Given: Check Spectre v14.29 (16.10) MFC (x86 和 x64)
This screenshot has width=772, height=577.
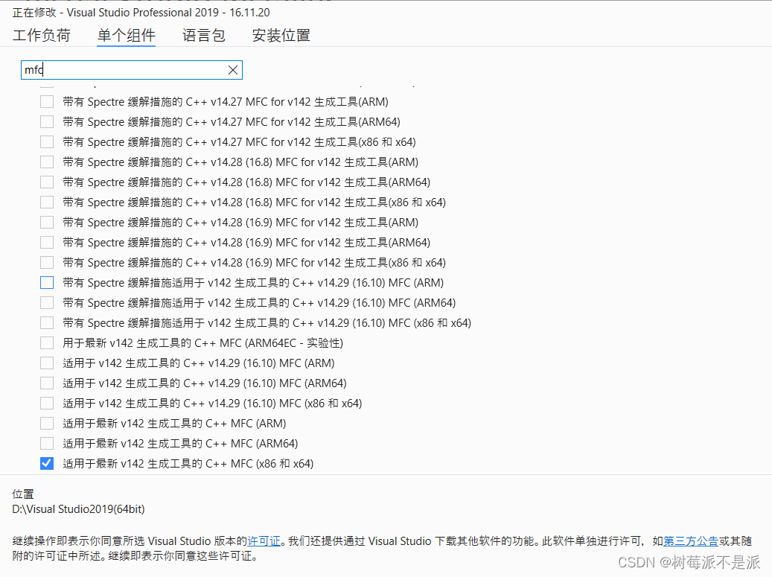Looking at the screenshot, I should coord(47,323).
